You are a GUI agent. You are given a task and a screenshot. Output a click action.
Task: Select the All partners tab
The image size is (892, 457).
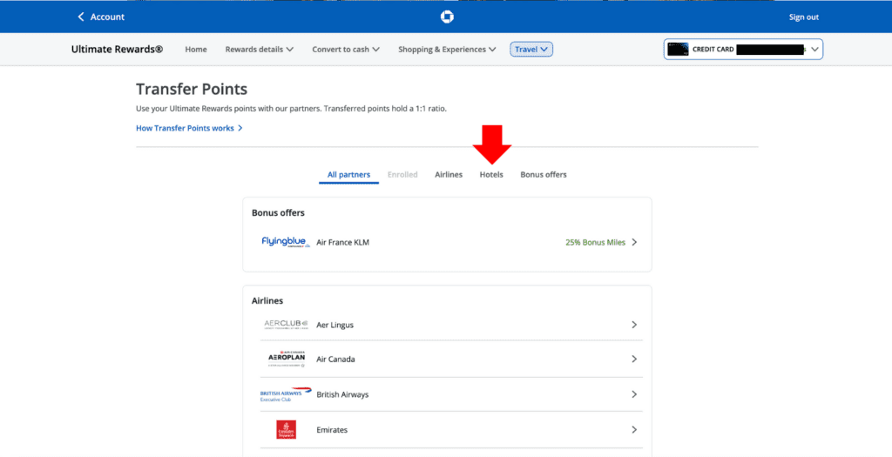click(348, 174)
